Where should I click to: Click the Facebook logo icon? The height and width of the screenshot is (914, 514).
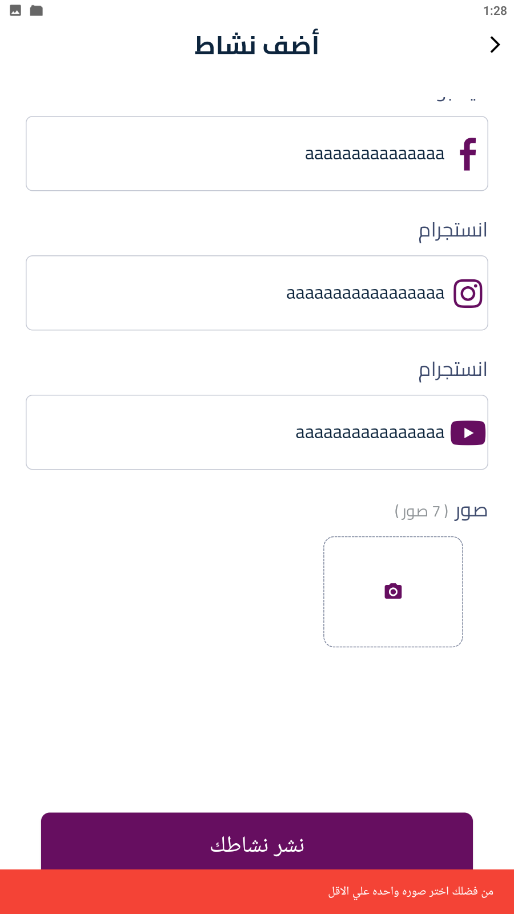[468, 154]
